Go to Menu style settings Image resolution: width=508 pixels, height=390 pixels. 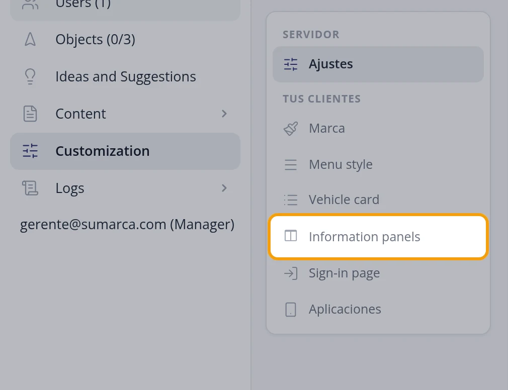point(378,164)
